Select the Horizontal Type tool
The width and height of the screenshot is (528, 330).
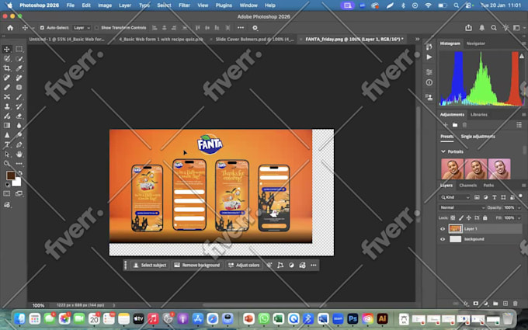[x=7, y=144]
